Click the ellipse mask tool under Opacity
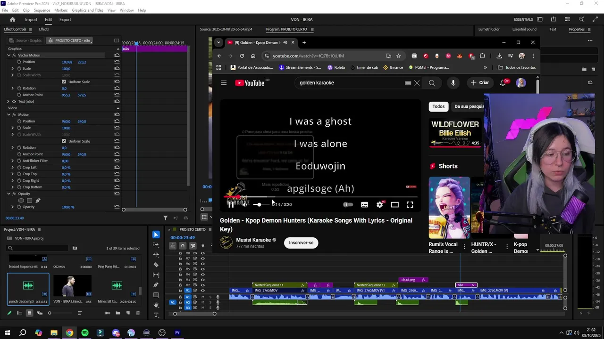Screen dimensions: 604x339 [x=21, y=201]
